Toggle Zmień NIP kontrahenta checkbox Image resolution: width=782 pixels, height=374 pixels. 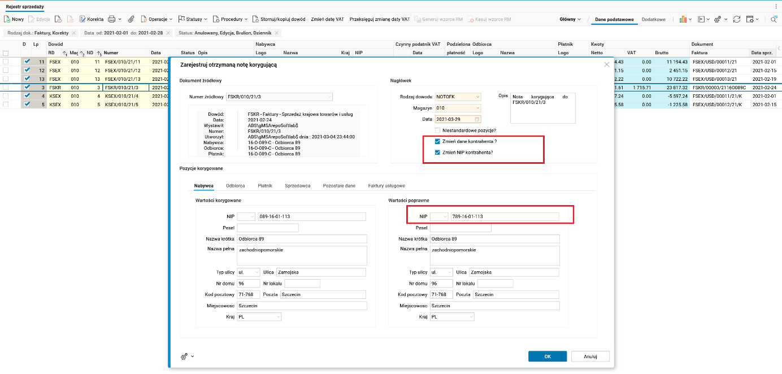click(x=437, y=153)
